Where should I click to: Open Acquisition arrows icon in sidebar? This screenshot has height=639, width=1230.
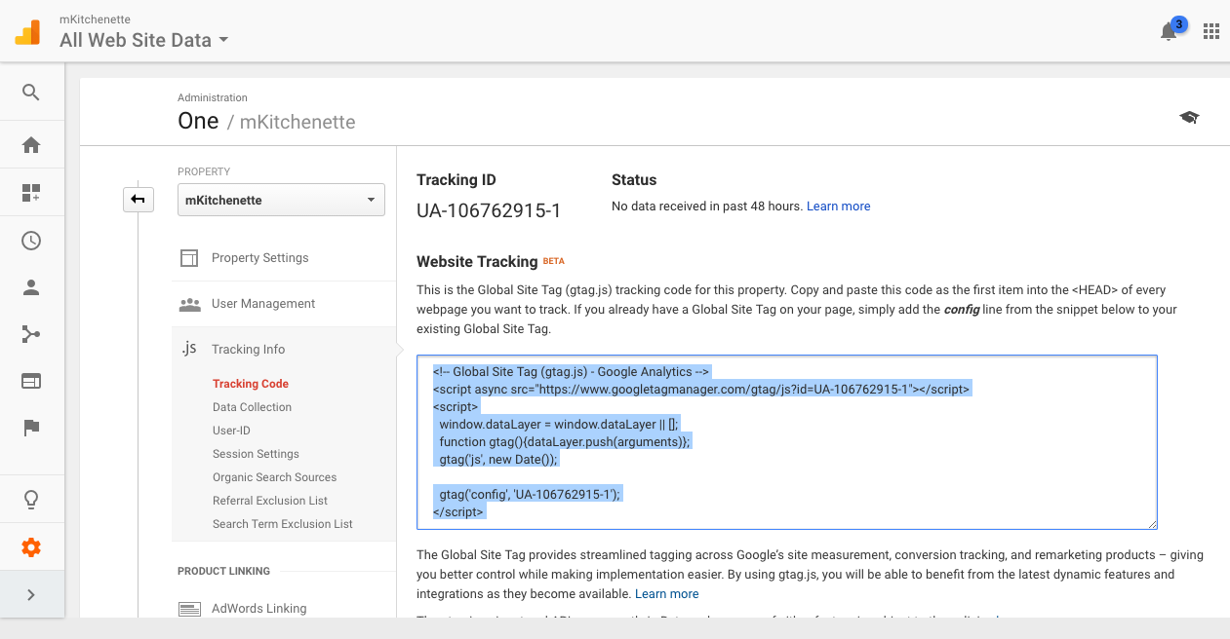coord(31,335)
